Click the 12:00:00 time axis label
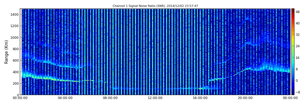The width and height of the screenshot is (305, 108). 156,98
